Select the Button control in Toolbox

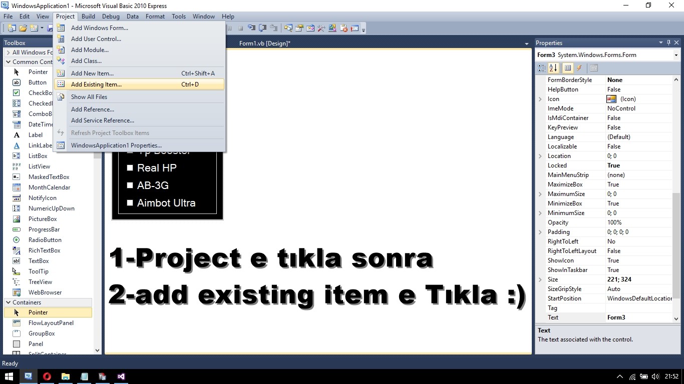(49, 82)
